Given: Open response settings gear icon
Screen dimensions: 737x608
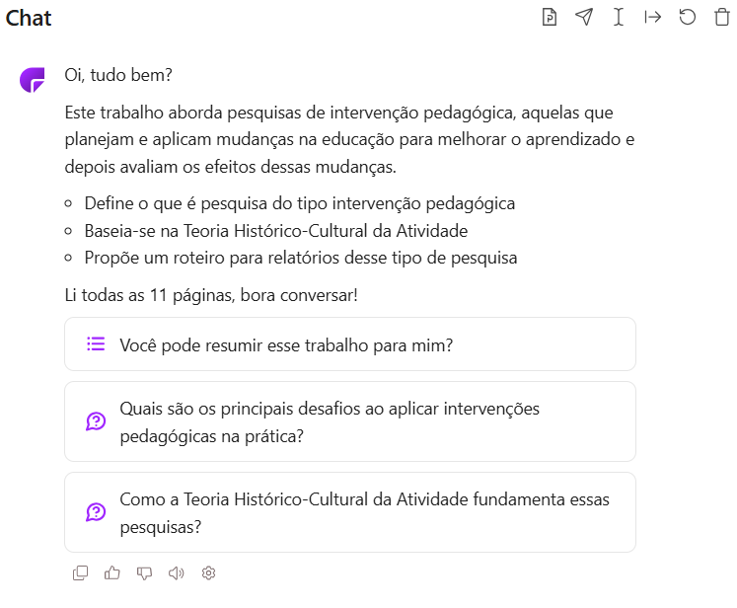Looking at the screenshot, I should pyautogui.click(x=208, y=572).
